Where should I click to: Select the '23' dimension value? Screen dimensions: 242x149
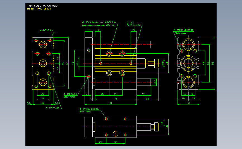click(x=116, y=94)
